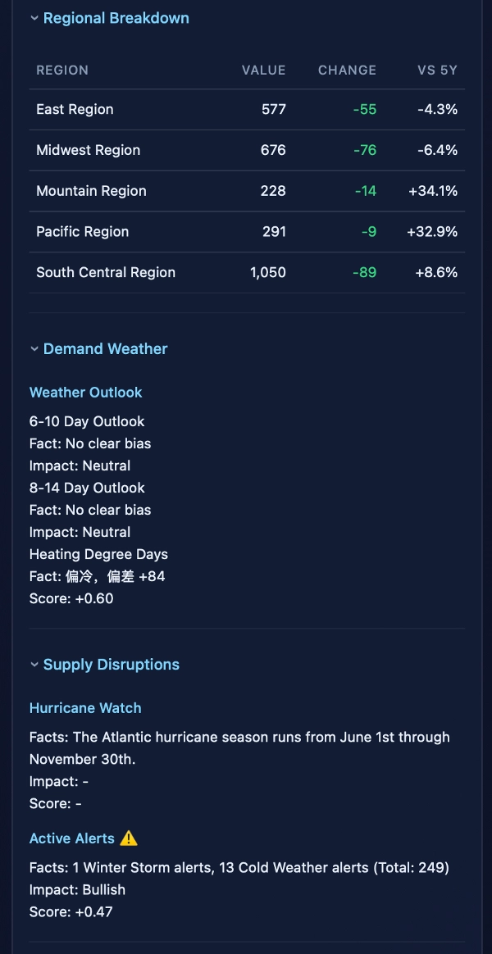The image size is (492, 954).
Task: Sort by the REGION column header
Action: tap(62, 70)
